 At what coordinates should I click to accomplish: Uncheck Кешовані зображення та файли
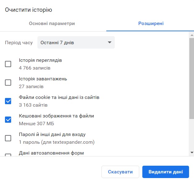[8, 120]
